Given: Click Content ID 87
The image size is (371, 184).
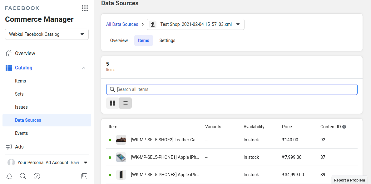Looking at the screenshot, I should [323, 157].
